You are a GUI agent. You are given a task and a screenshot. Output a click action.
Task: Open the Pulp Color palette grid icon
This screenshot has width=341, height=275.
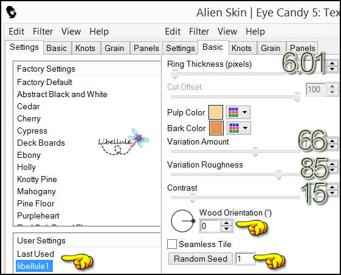(x=233, y=112)
